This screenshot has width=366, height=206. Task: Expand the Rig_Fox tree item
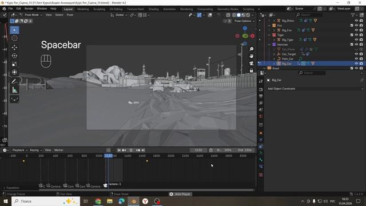tap(274, 30)
